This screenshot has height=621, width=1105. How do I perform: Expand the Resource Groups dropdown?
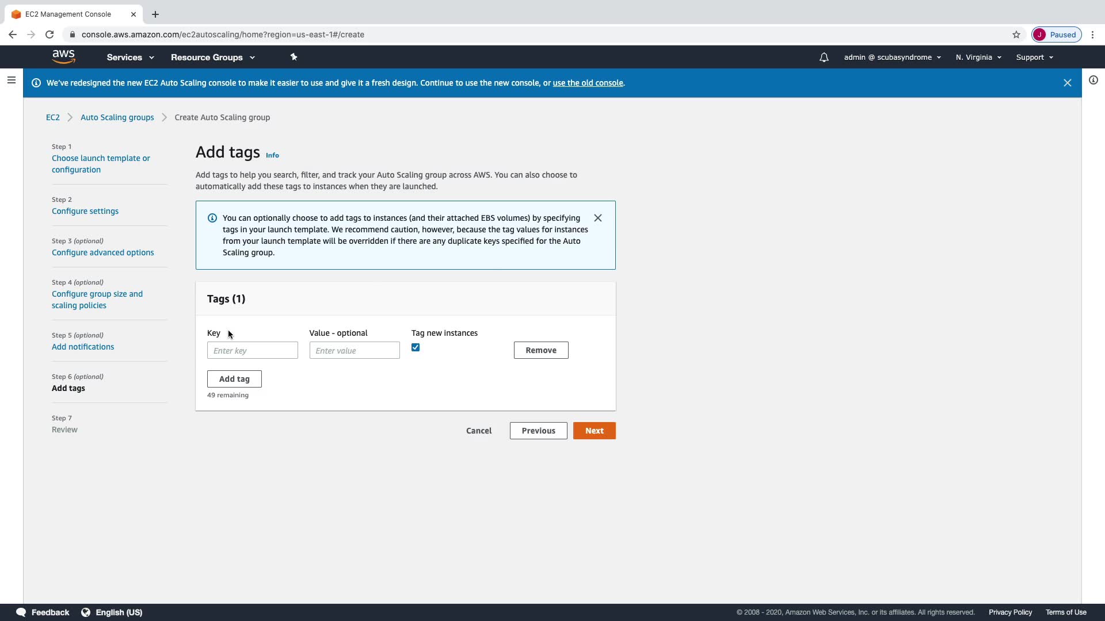click(x=212, y=57)
